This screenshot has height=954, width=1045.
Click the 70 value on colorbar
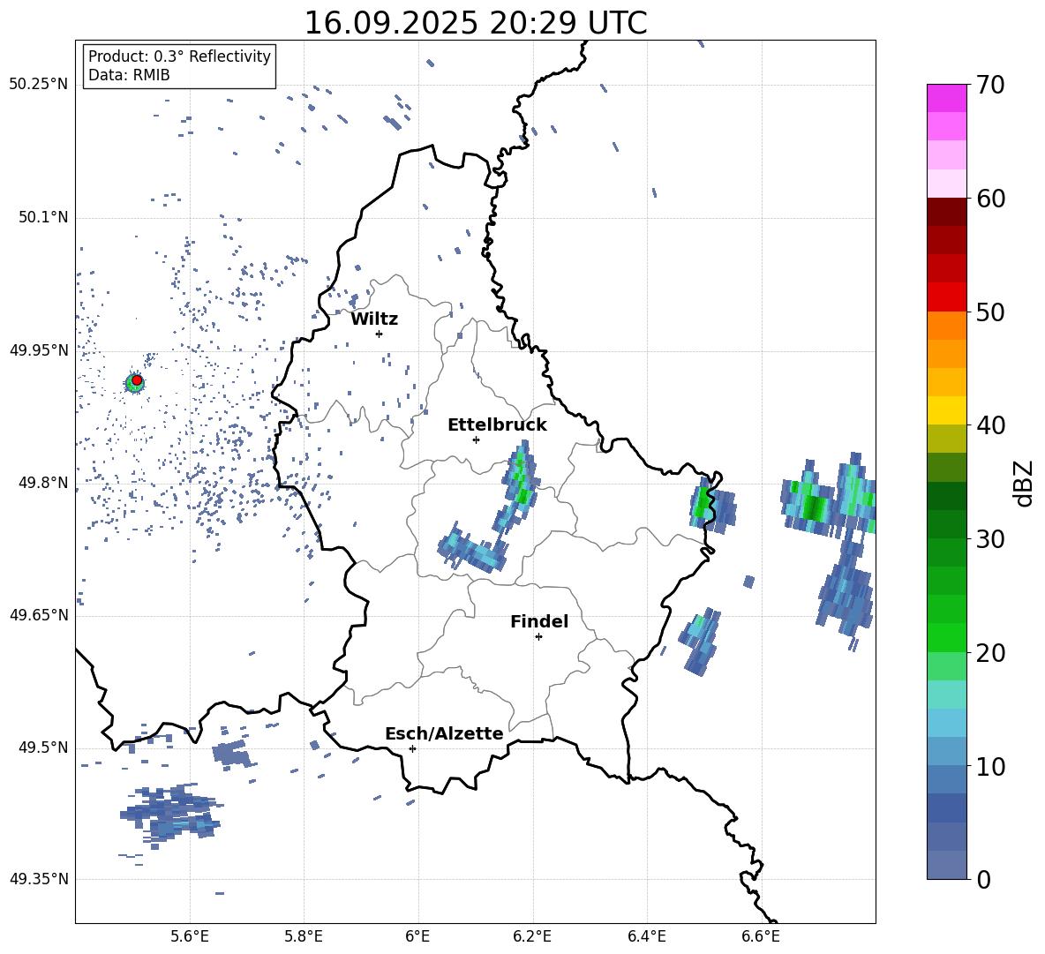click(990, 85)
